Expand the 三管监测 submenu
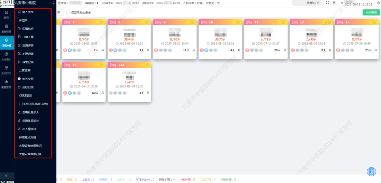 point(33,70)
